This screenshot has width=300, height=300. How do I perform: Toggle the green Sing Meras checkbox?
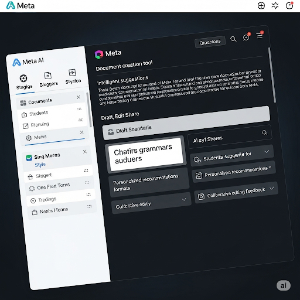tap(29, 158)
